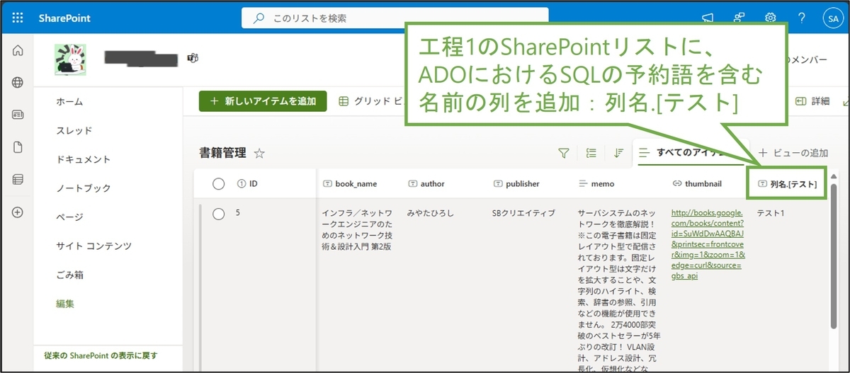Click the みやたひろし author cell

(431, 212)
